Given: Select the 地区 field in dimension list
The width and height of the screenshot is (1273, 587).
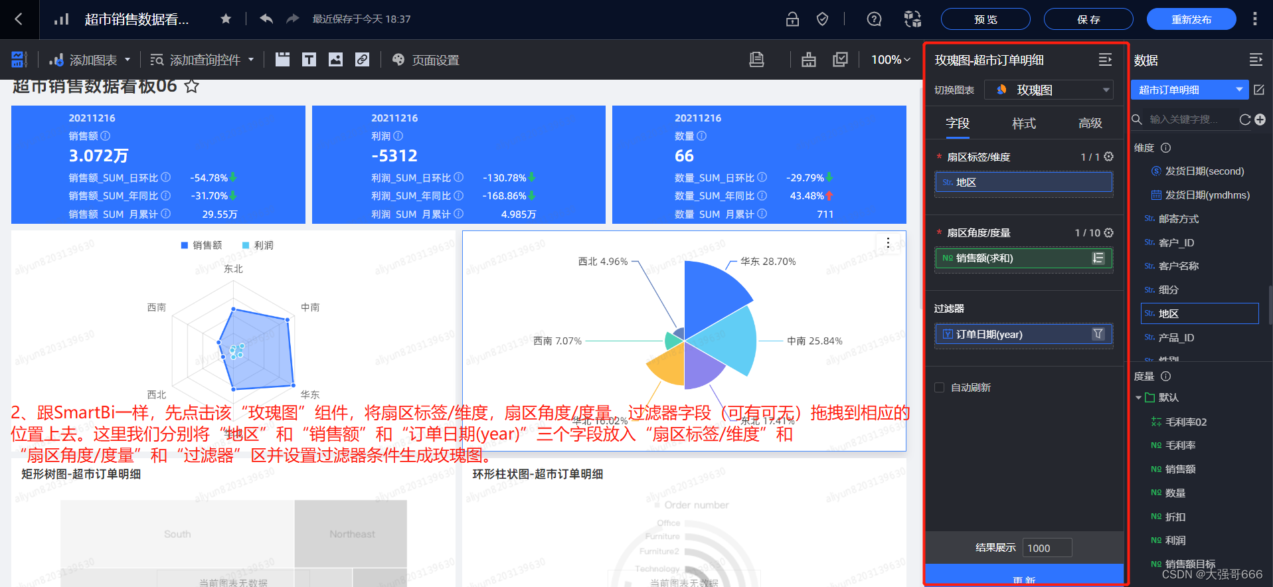Looking at the screenshot, I should click(1200, 313).
